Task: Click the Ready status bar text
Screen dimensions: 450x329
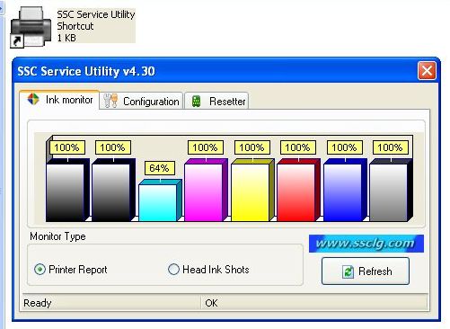Action: tap(38, 303)
